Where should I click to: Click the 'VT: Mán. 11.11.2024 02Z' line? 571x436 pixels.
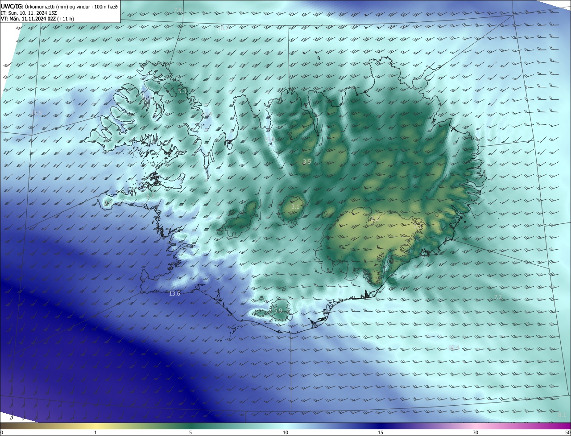(x=37, y=19)
